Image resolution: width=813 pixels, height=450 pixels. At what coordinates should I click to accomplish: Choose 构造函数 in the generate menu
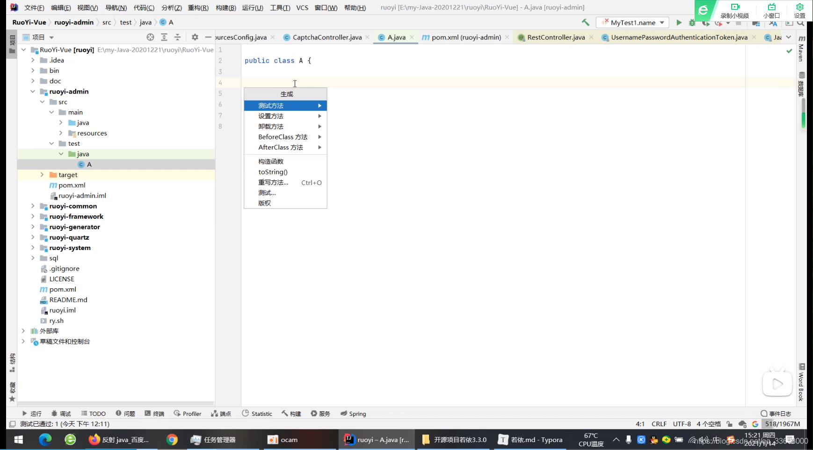[285, 161]
